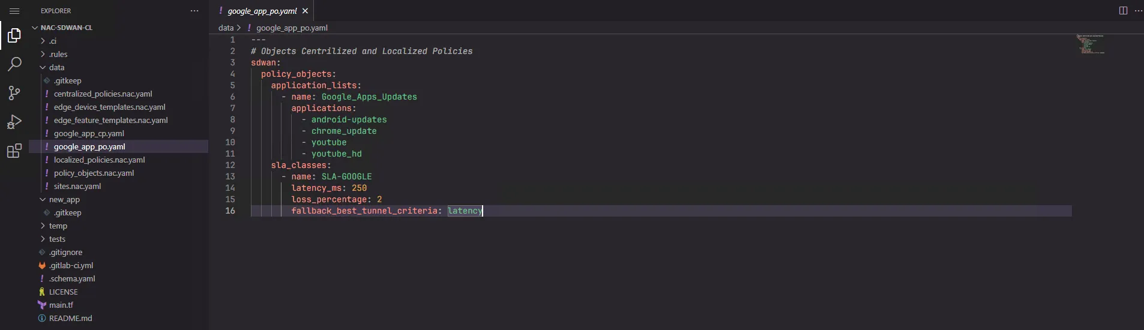
Task: Open sites.nac.yaml from the file tree
Action: 77,186
